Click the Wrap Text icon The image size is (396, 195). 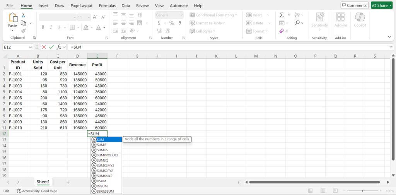point(139,15)
